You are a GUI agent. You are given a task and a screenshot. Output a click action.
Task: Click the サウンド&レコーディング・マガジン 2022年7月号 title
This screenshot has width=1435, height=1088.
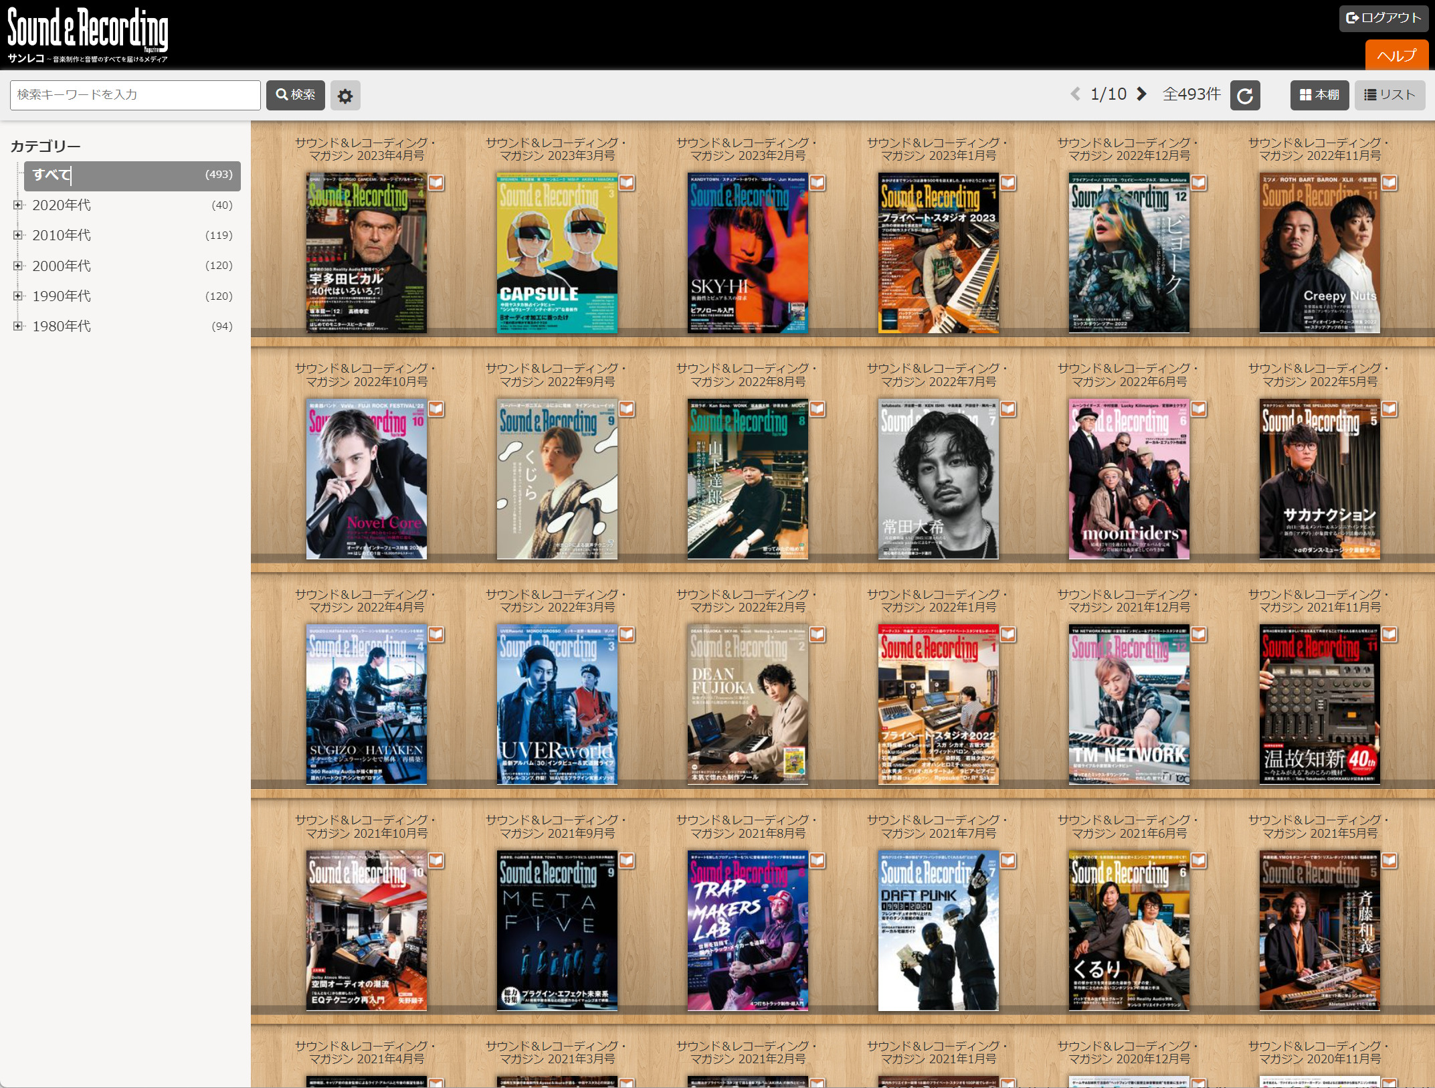938,375
